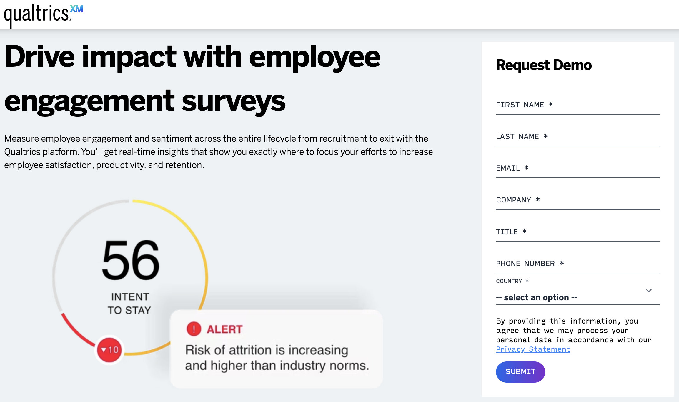Click the large 56 score number

click(x=131, y=260)
